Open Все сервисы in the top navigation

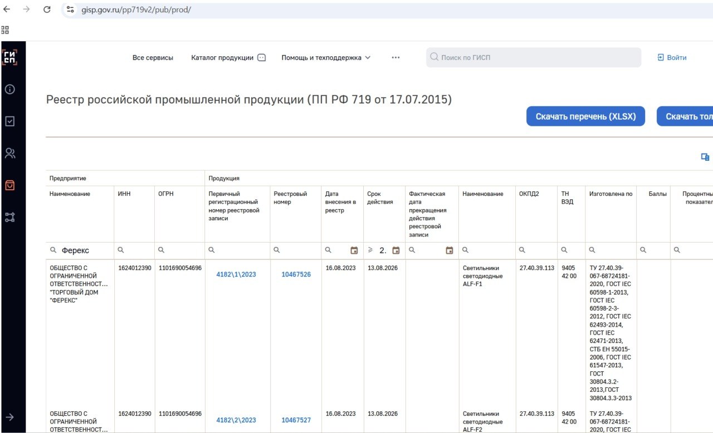coord(153,57)
